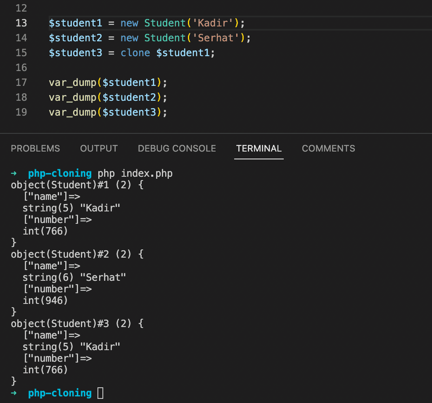Click the $student3 variable assignment on line 15

75,53
